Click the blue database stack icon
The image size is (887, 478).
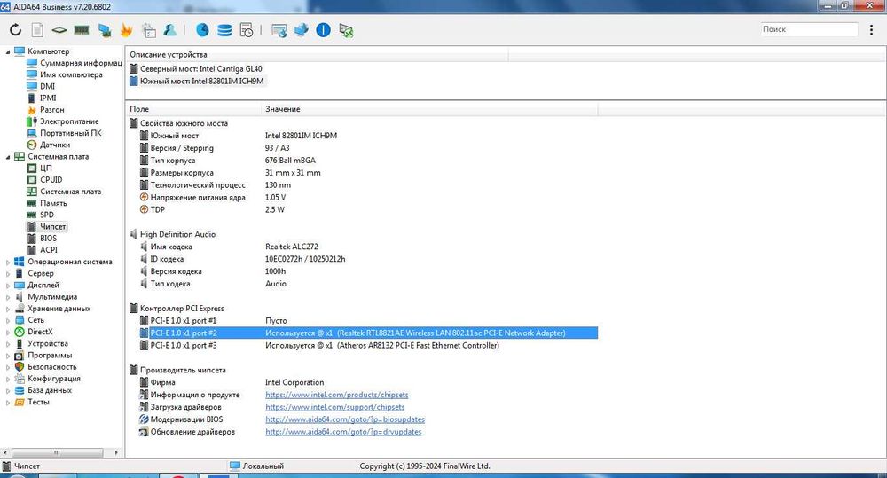[224, 30]
